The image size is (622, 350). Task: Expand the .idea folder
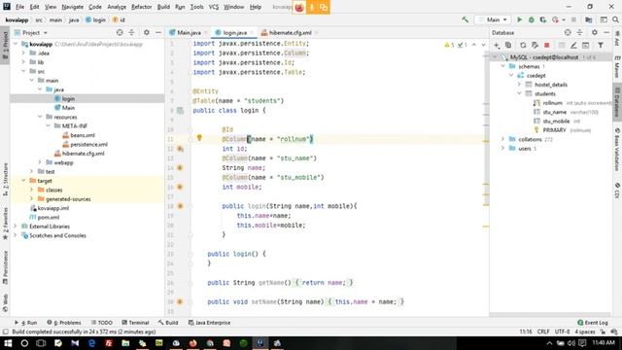point(23,53)
